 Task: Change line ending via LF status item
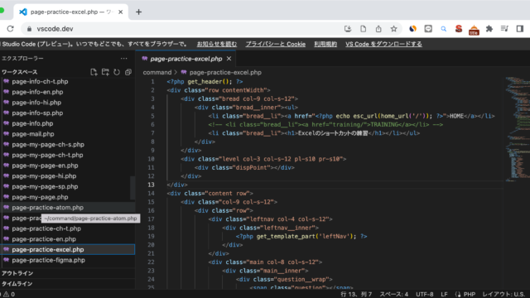pyautogui.click(x=444, y=295)
